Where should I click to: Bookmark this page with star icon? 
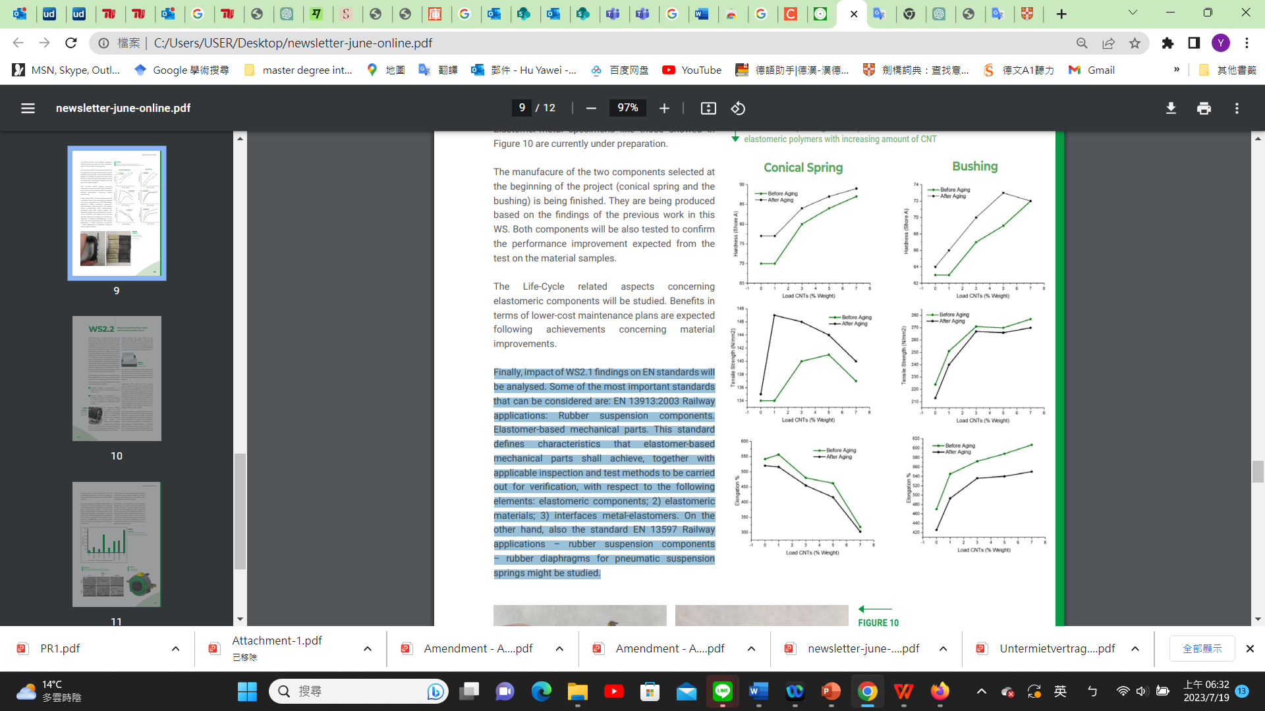click(x=1135, y=43)
